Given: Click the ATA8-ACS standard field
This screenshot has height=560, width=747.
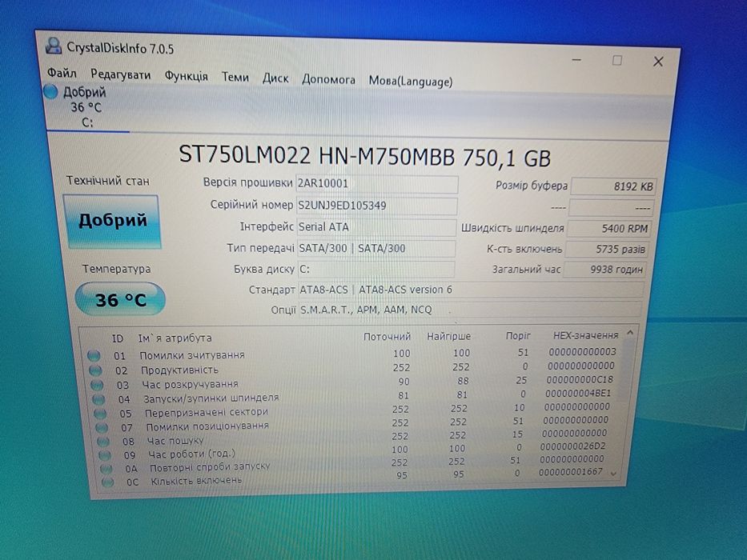Looking at the screenshot, I should (x=471, y=290).
